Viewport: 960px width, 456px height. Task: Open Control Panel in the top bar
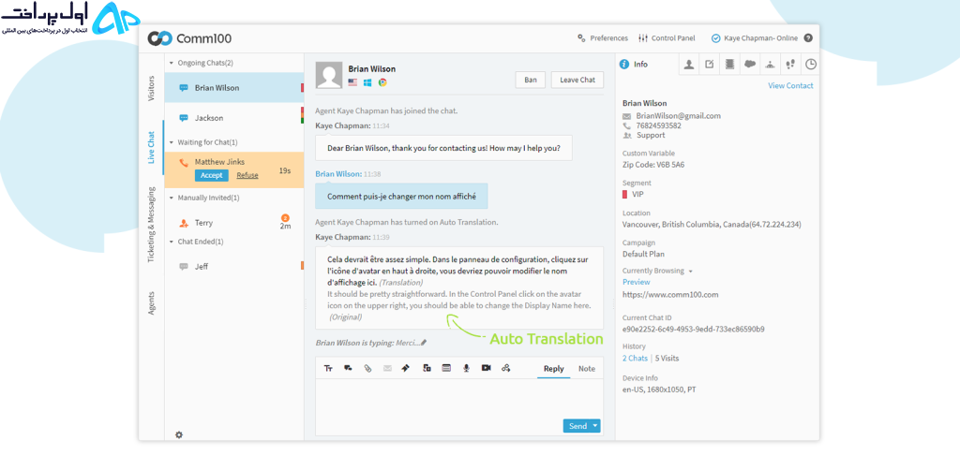667,37
